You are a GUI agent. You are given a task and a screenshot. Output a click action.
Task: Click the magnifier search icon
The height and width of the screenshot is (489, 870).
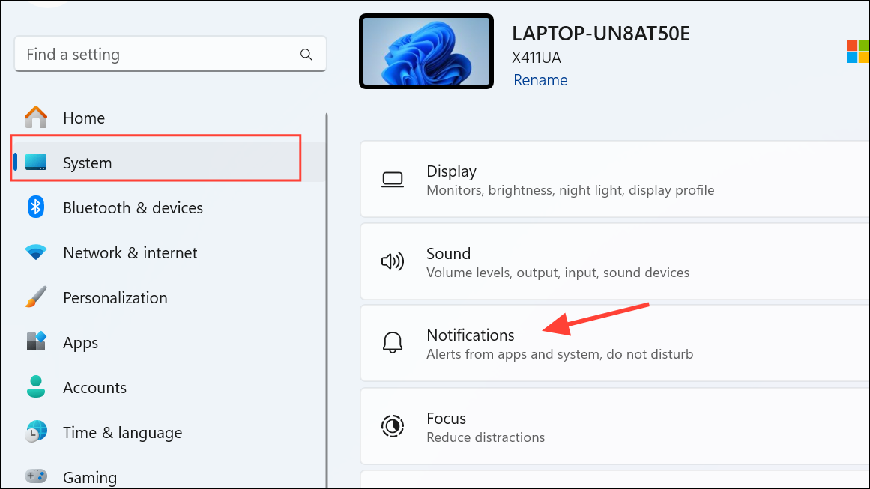pos(306,55)
